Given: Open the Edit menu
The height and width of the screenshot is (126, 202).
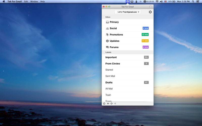Looking at the screenshot, I should coord(26,2).
